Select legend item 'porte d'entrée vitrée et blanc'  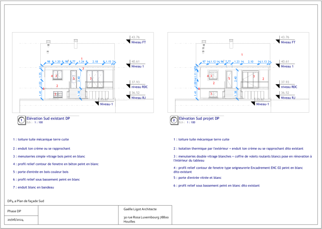point(197,178)
